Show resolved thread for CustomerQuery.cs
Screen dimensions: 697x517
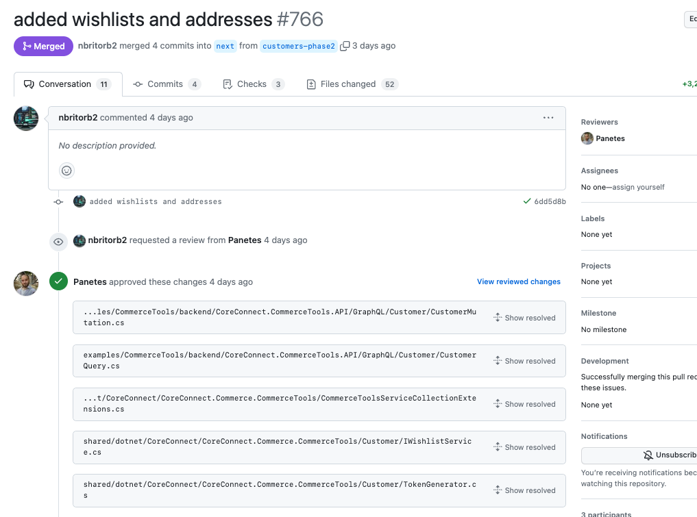click(524, 361)
